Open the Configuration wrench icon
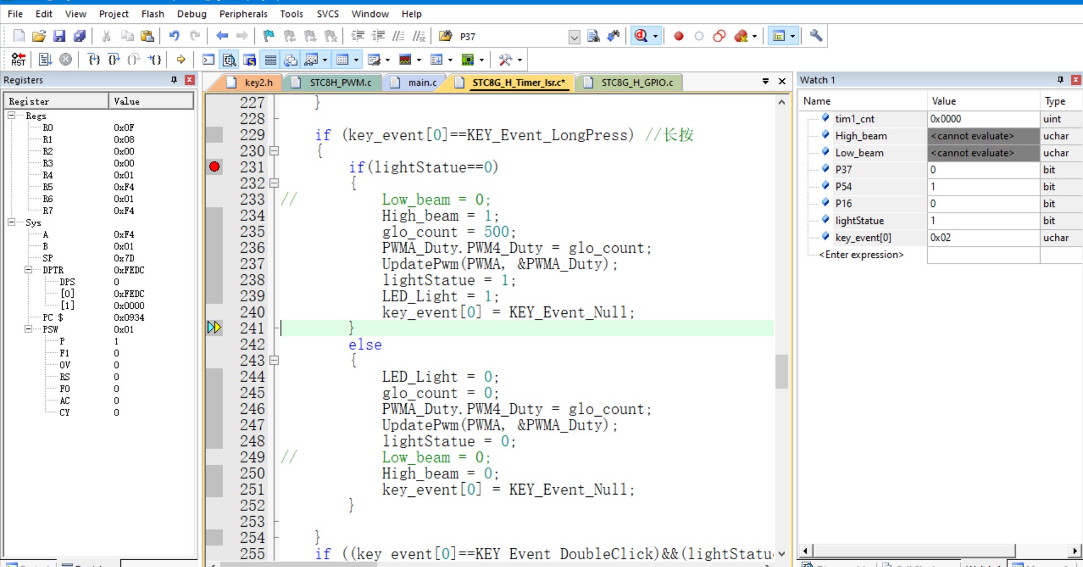This screenshot has width=1083, height=567. pyautogui.click(x=815, y=36)
